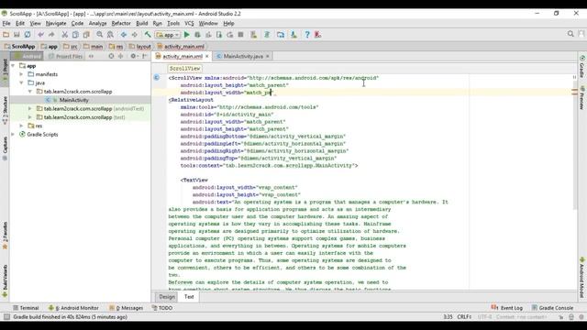Collapse the java folder node
This screenshot has height=330, width=587.
point(22,82)
